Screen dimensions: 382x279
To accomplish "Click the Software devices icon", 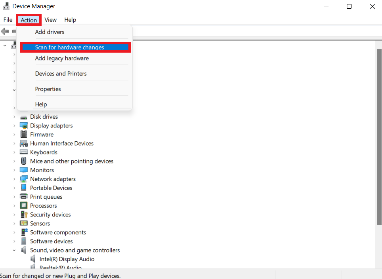I will coord(24,241).
